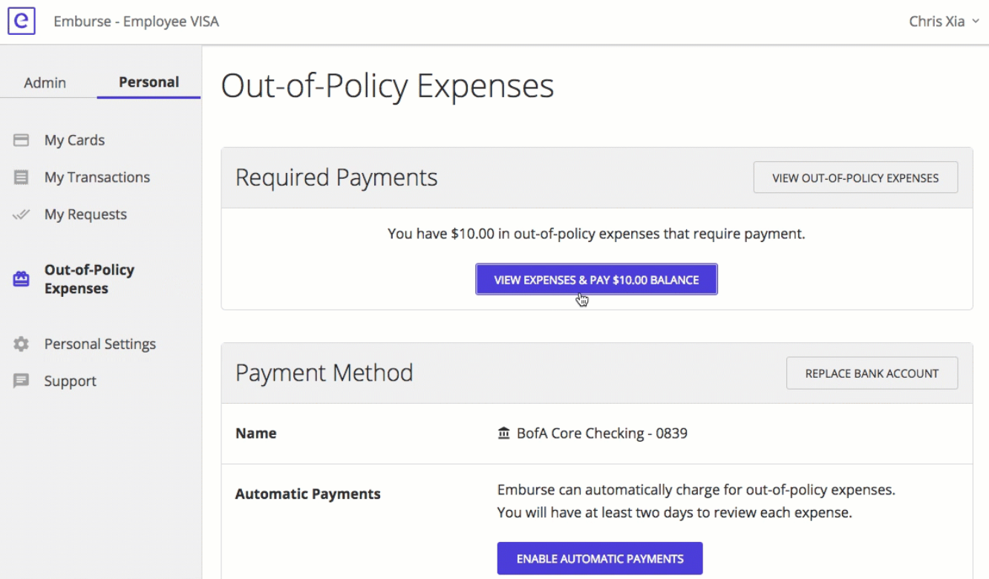Click the My Transactions list icon
Screen dimensions: 989x579
point(21,177)
